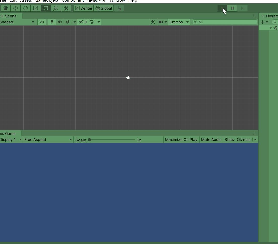Screen dimensions: 278x244
Task: Open scene camera settings
Action: [x=161, y=22]
